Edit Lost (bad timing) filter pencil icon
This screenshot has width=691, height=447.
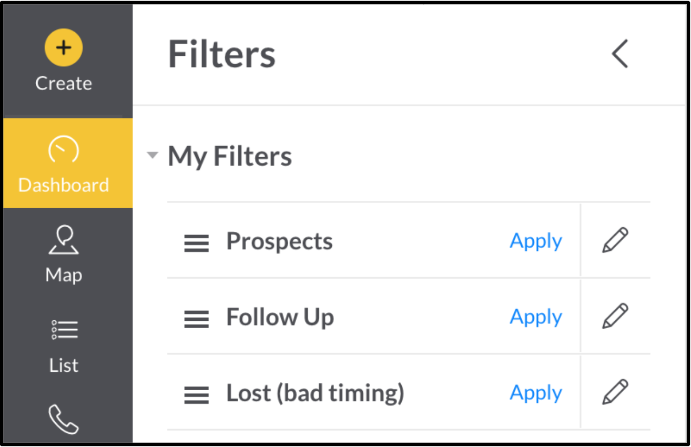tap(615, 392)
